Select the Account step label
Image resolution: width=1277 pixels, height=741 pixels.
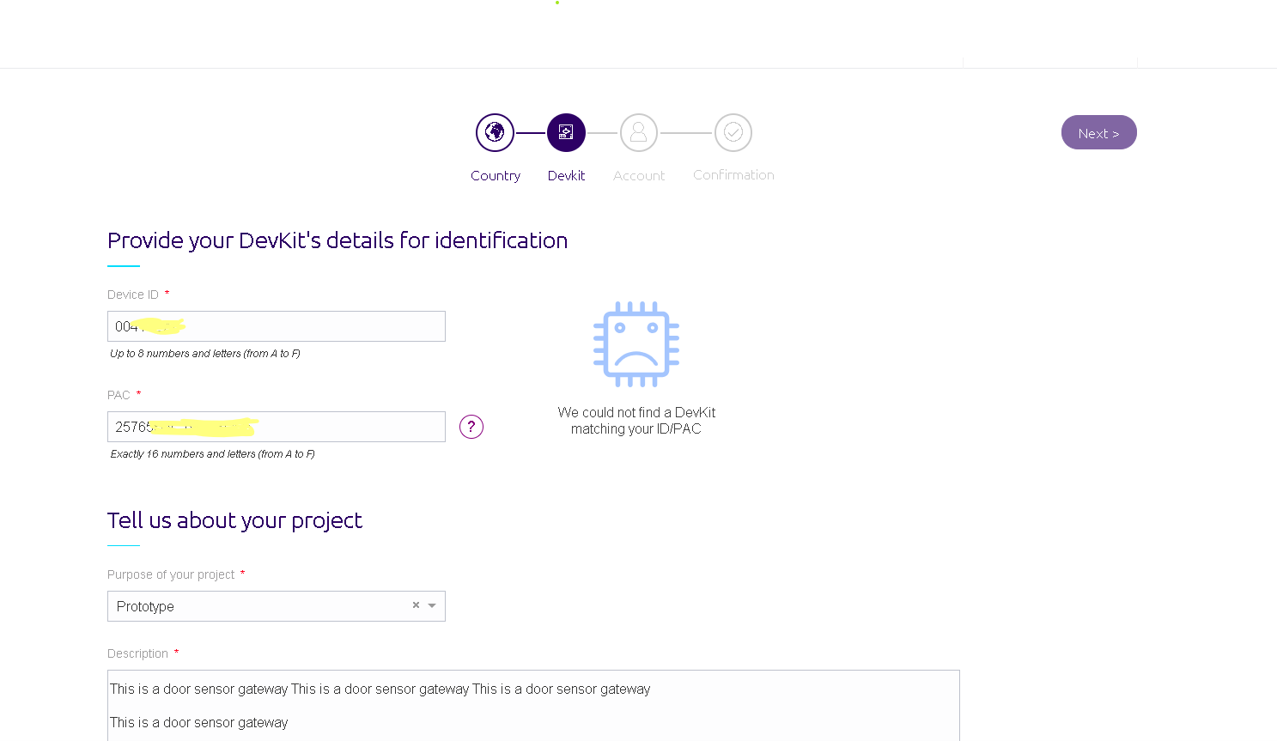(x=639, y=175)
